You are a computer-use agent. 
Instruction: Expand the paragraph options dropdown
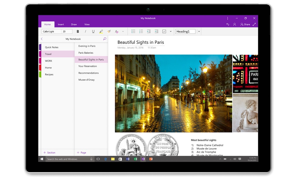point(171,32)
